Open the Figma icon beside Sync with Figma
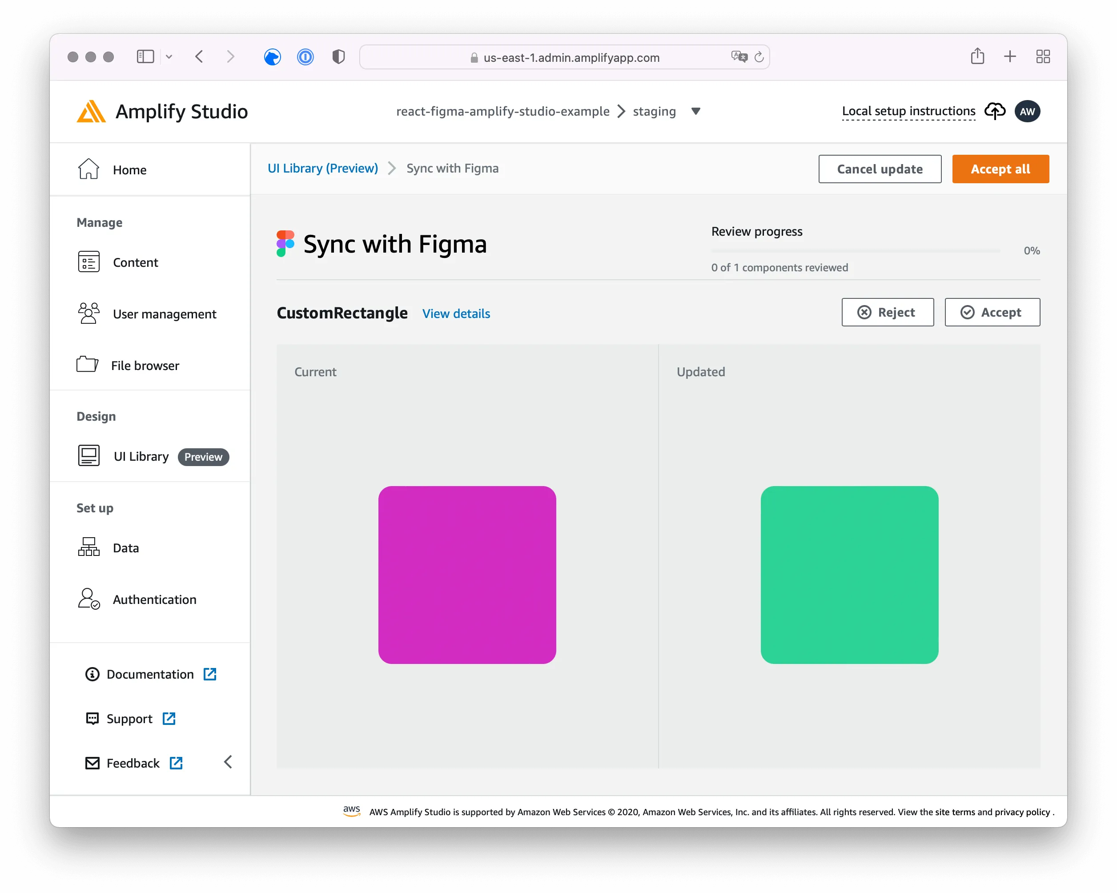This screenshot has height=893, width=1117. 285,244
